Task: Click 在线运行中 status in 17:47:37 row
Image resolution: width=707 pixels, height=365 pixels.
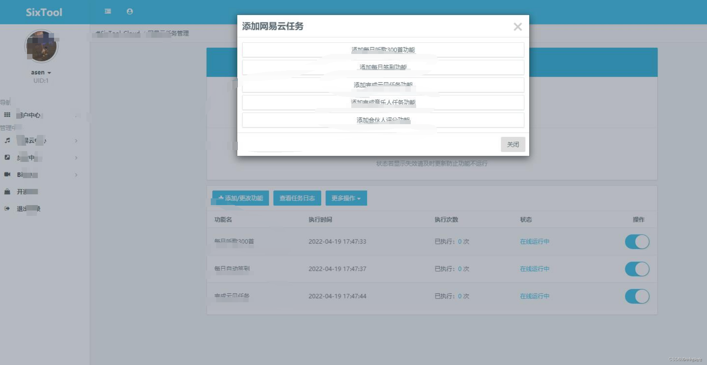Action: 535,269
